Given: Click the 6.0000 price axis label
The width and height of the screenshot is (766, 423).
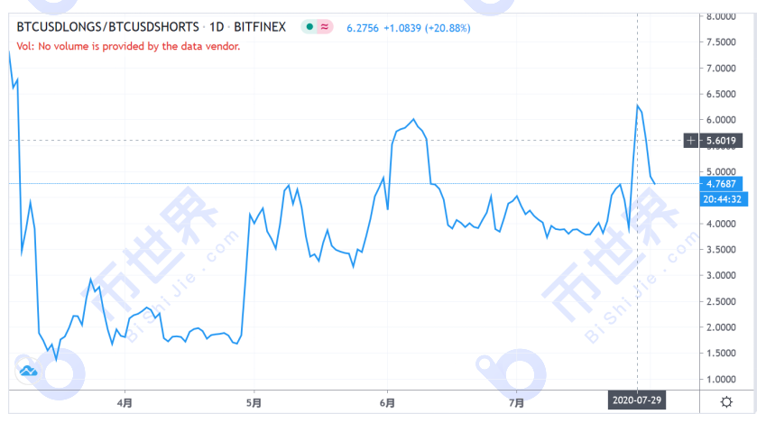Looking at the screenshot, I should pos(721,120).
